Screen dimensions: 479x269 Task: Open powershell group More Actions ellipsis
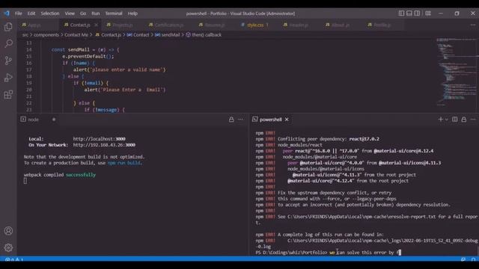[x=473, y=120]
